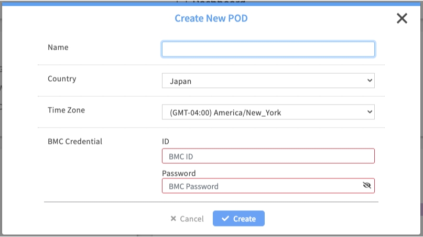Click the Country dropdown chevron arrow
This screenshot has width=423, height=237.
370,81
